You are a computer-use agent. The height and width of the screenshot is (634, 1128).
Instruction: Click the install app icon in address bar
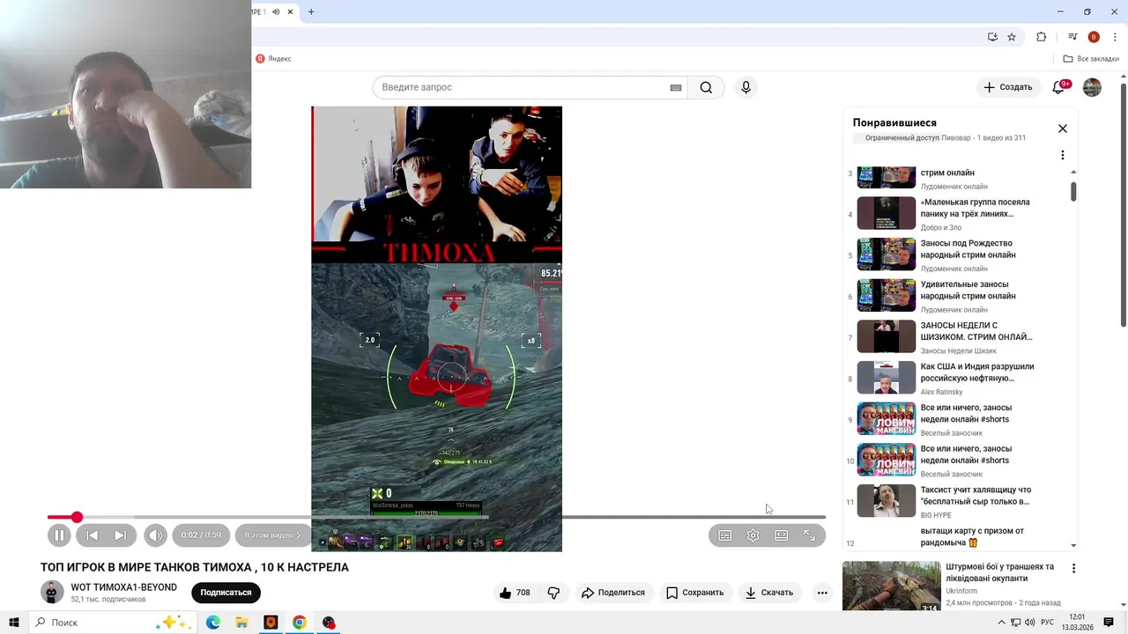(992, 37)
